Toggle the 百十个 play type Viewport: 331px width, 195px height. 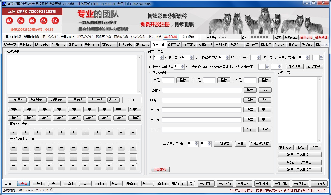(x=162, y=183)
